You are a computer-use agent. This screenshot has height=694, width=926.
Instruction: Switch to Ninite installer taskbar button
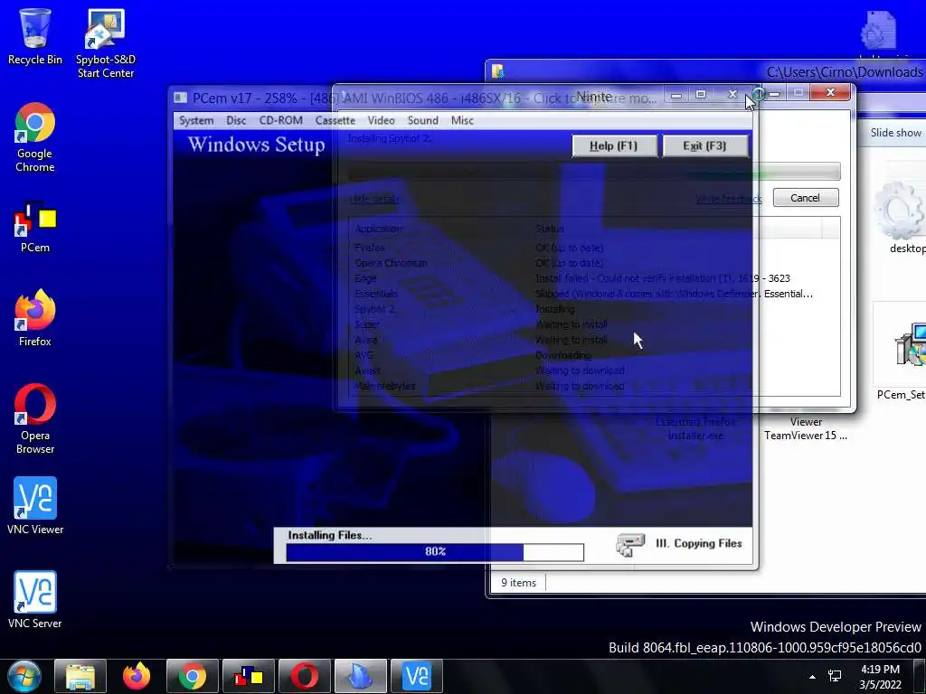click(x=361, y=676)
